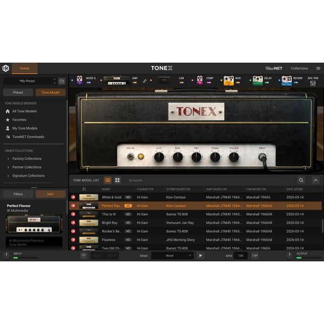The image size is (324, 324).
Task: Open the Collections tab
Action: tap(299, 68)
